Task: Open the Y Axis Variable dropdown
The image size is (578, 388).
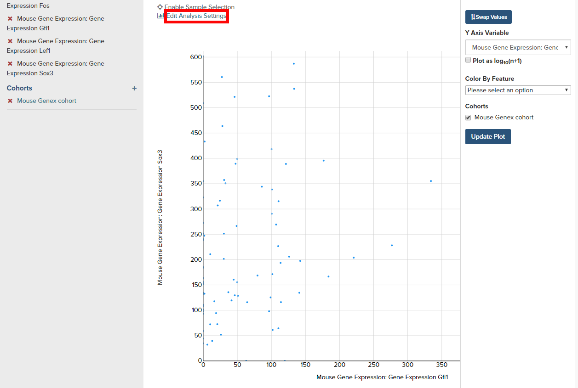Action: click(518, 47)
